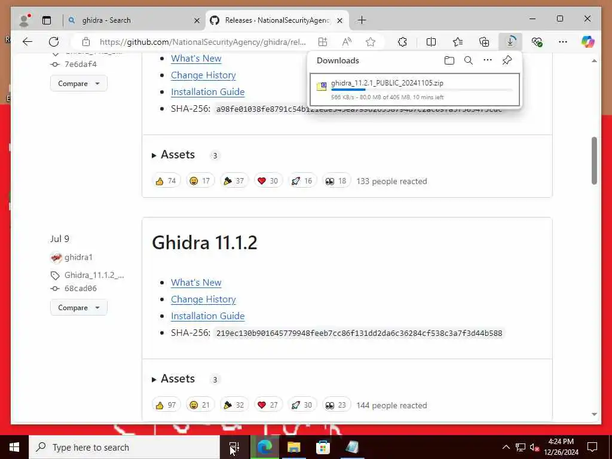Click the taskbar search box
The height and width of the screenshot is (459, 612).
[x=124, y=447]
